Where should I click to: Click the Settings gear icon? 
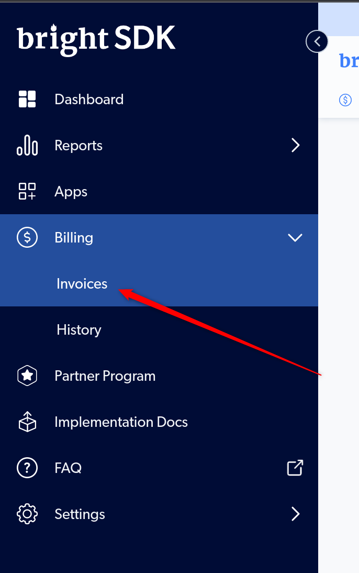[27, 514]
